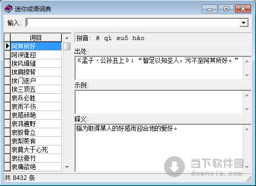256x186 pixels.
Task: Click the row selector beside 哀兵必胜
Action: click(7, 98)
